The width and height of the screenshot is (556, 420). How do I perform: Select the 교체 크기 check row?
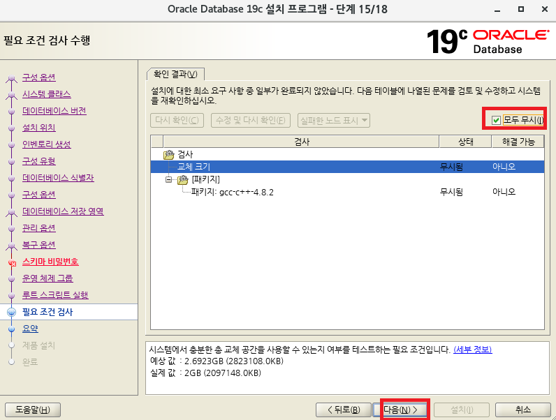(348, 167)
